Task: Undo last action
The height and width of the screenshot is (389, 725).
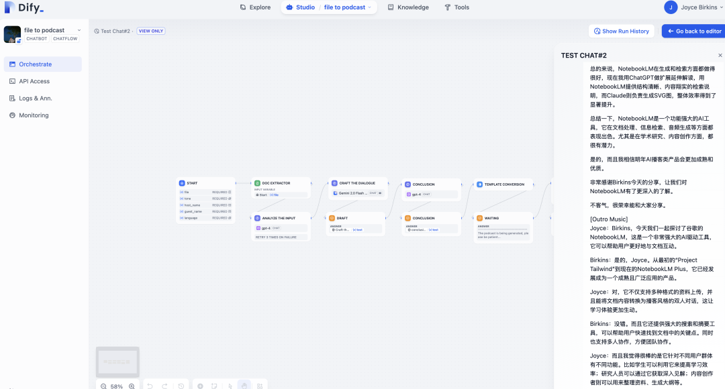Action: 150,386
